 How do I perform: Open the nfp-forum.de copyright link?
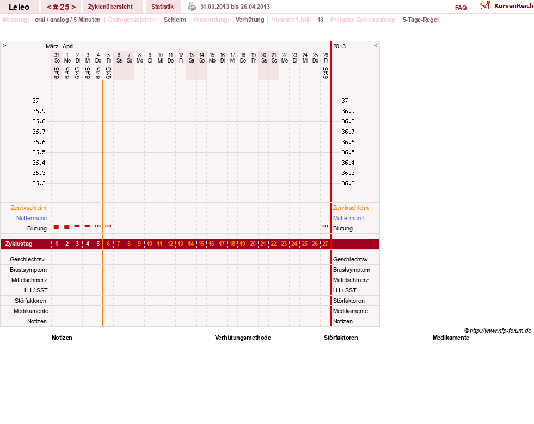(498, 331)
